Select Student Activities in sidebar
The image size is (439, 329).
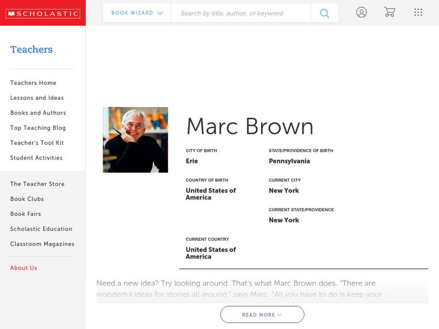click(x=36, y=158)
